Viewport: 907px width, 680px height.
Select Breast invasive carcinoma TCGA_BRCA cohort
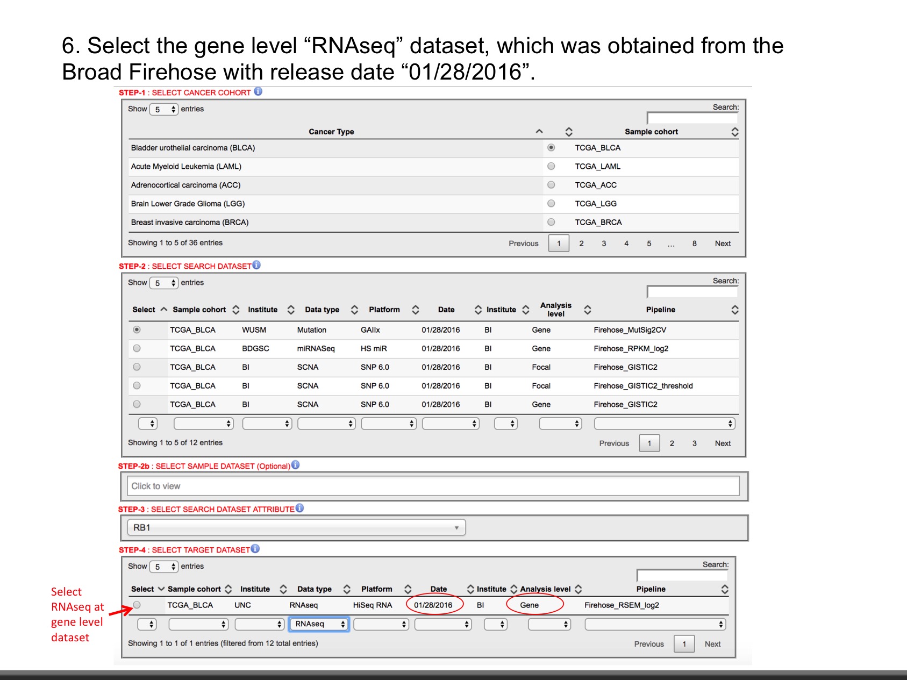pyautogui.click(x=551, y=222)
